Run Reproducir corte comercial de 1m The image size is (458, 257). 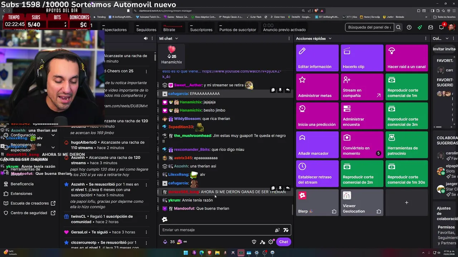[x=406, y=87]
